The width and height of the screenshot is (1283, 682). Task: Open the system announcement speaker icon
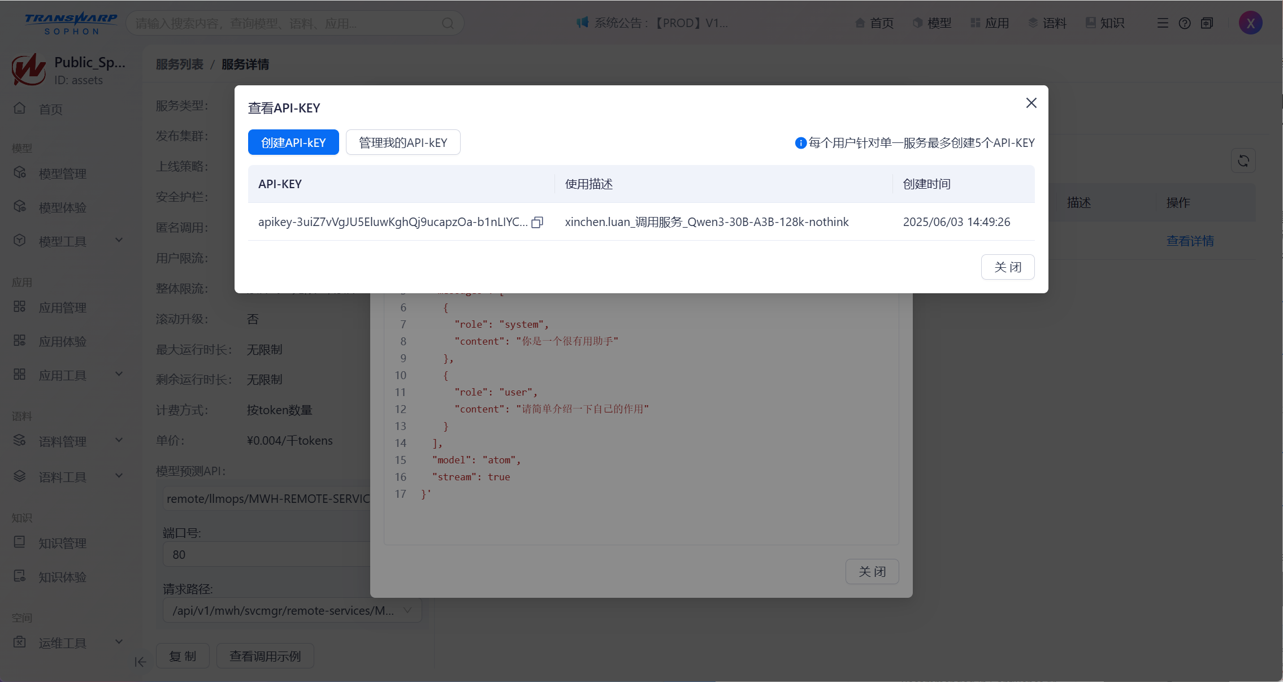(x=582, y=23)
